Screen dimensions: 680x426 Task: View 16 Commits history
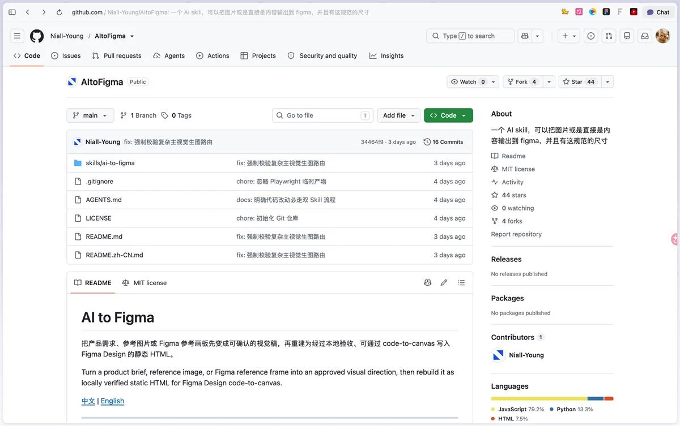coord(444,142)
